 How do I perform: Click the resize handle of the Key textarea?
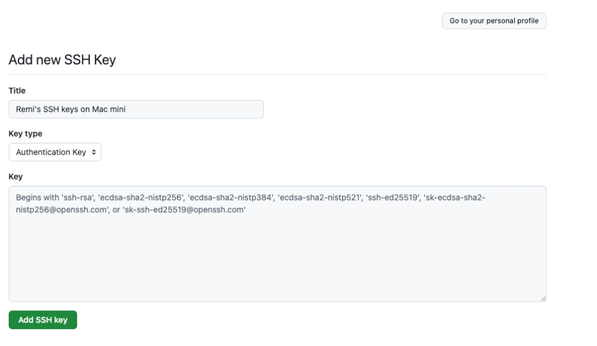(543, 299)
